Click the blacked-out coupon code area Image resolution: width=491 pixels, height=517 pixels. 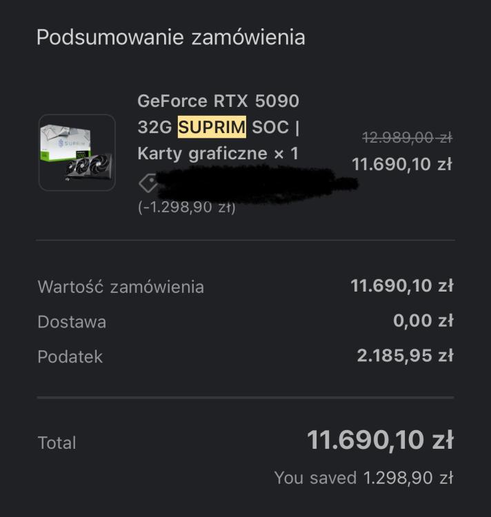coord(255,183)
